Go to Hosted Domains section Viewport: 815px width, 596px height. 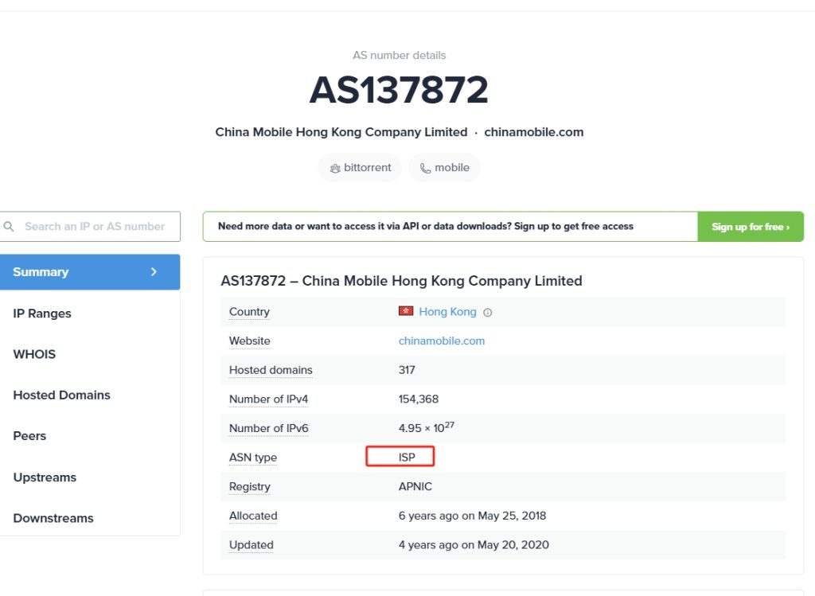tap(62, 395)
